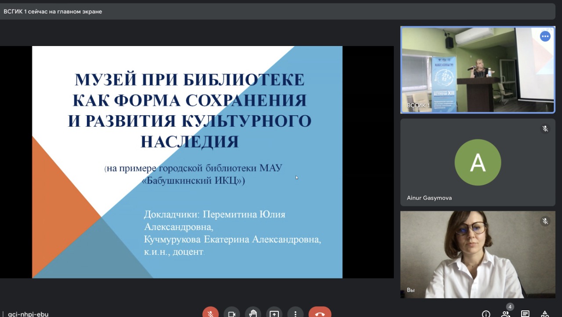
Task: Click the green A avatar of Ainur Gasymova
Action: 477,162
